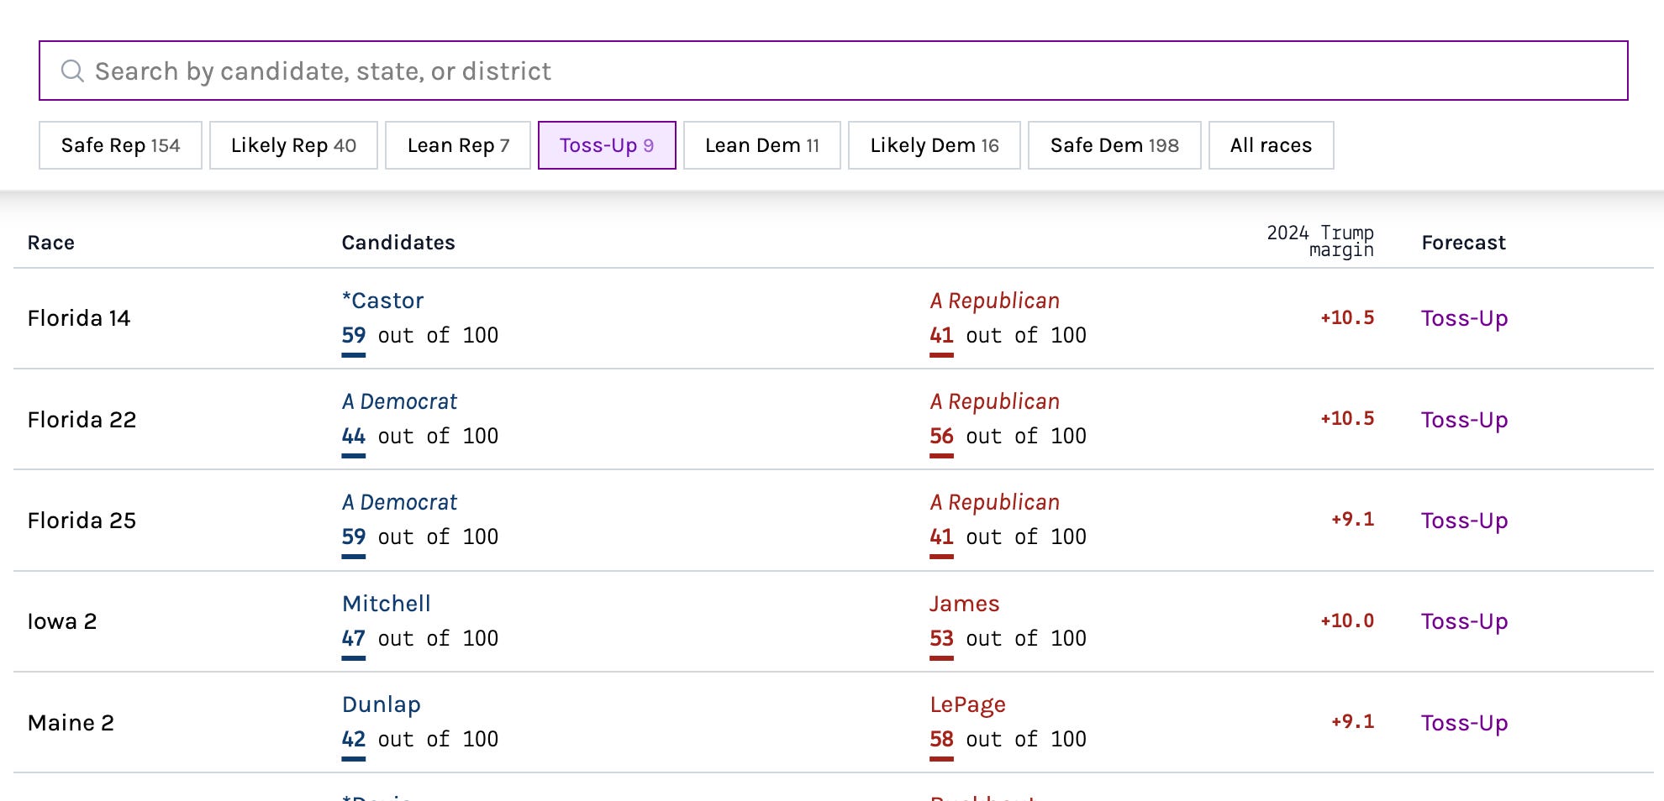Click the Forecast column header
This screenshot has width=1664, height=801.
pyautogui.click(x=1464, y=243)
